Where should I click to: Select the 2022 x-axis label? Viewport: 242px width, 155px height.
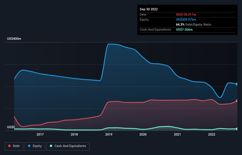(x=212, y=134)
